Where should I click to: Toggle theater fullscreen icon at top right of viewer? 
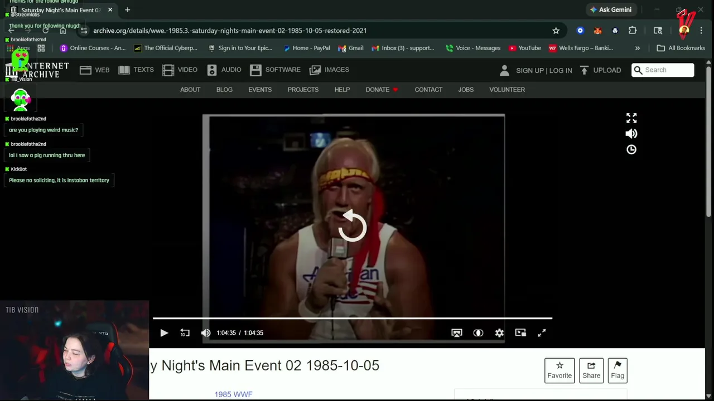point(631,118)
